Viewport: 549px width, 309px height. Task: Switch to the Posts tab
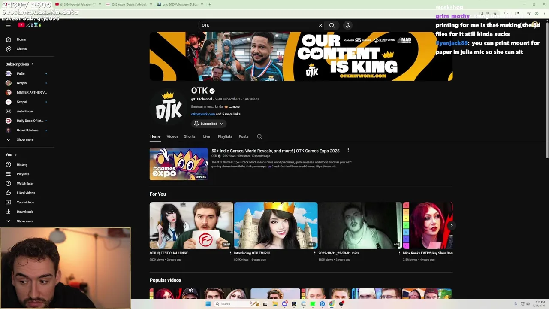coord(244,136)
